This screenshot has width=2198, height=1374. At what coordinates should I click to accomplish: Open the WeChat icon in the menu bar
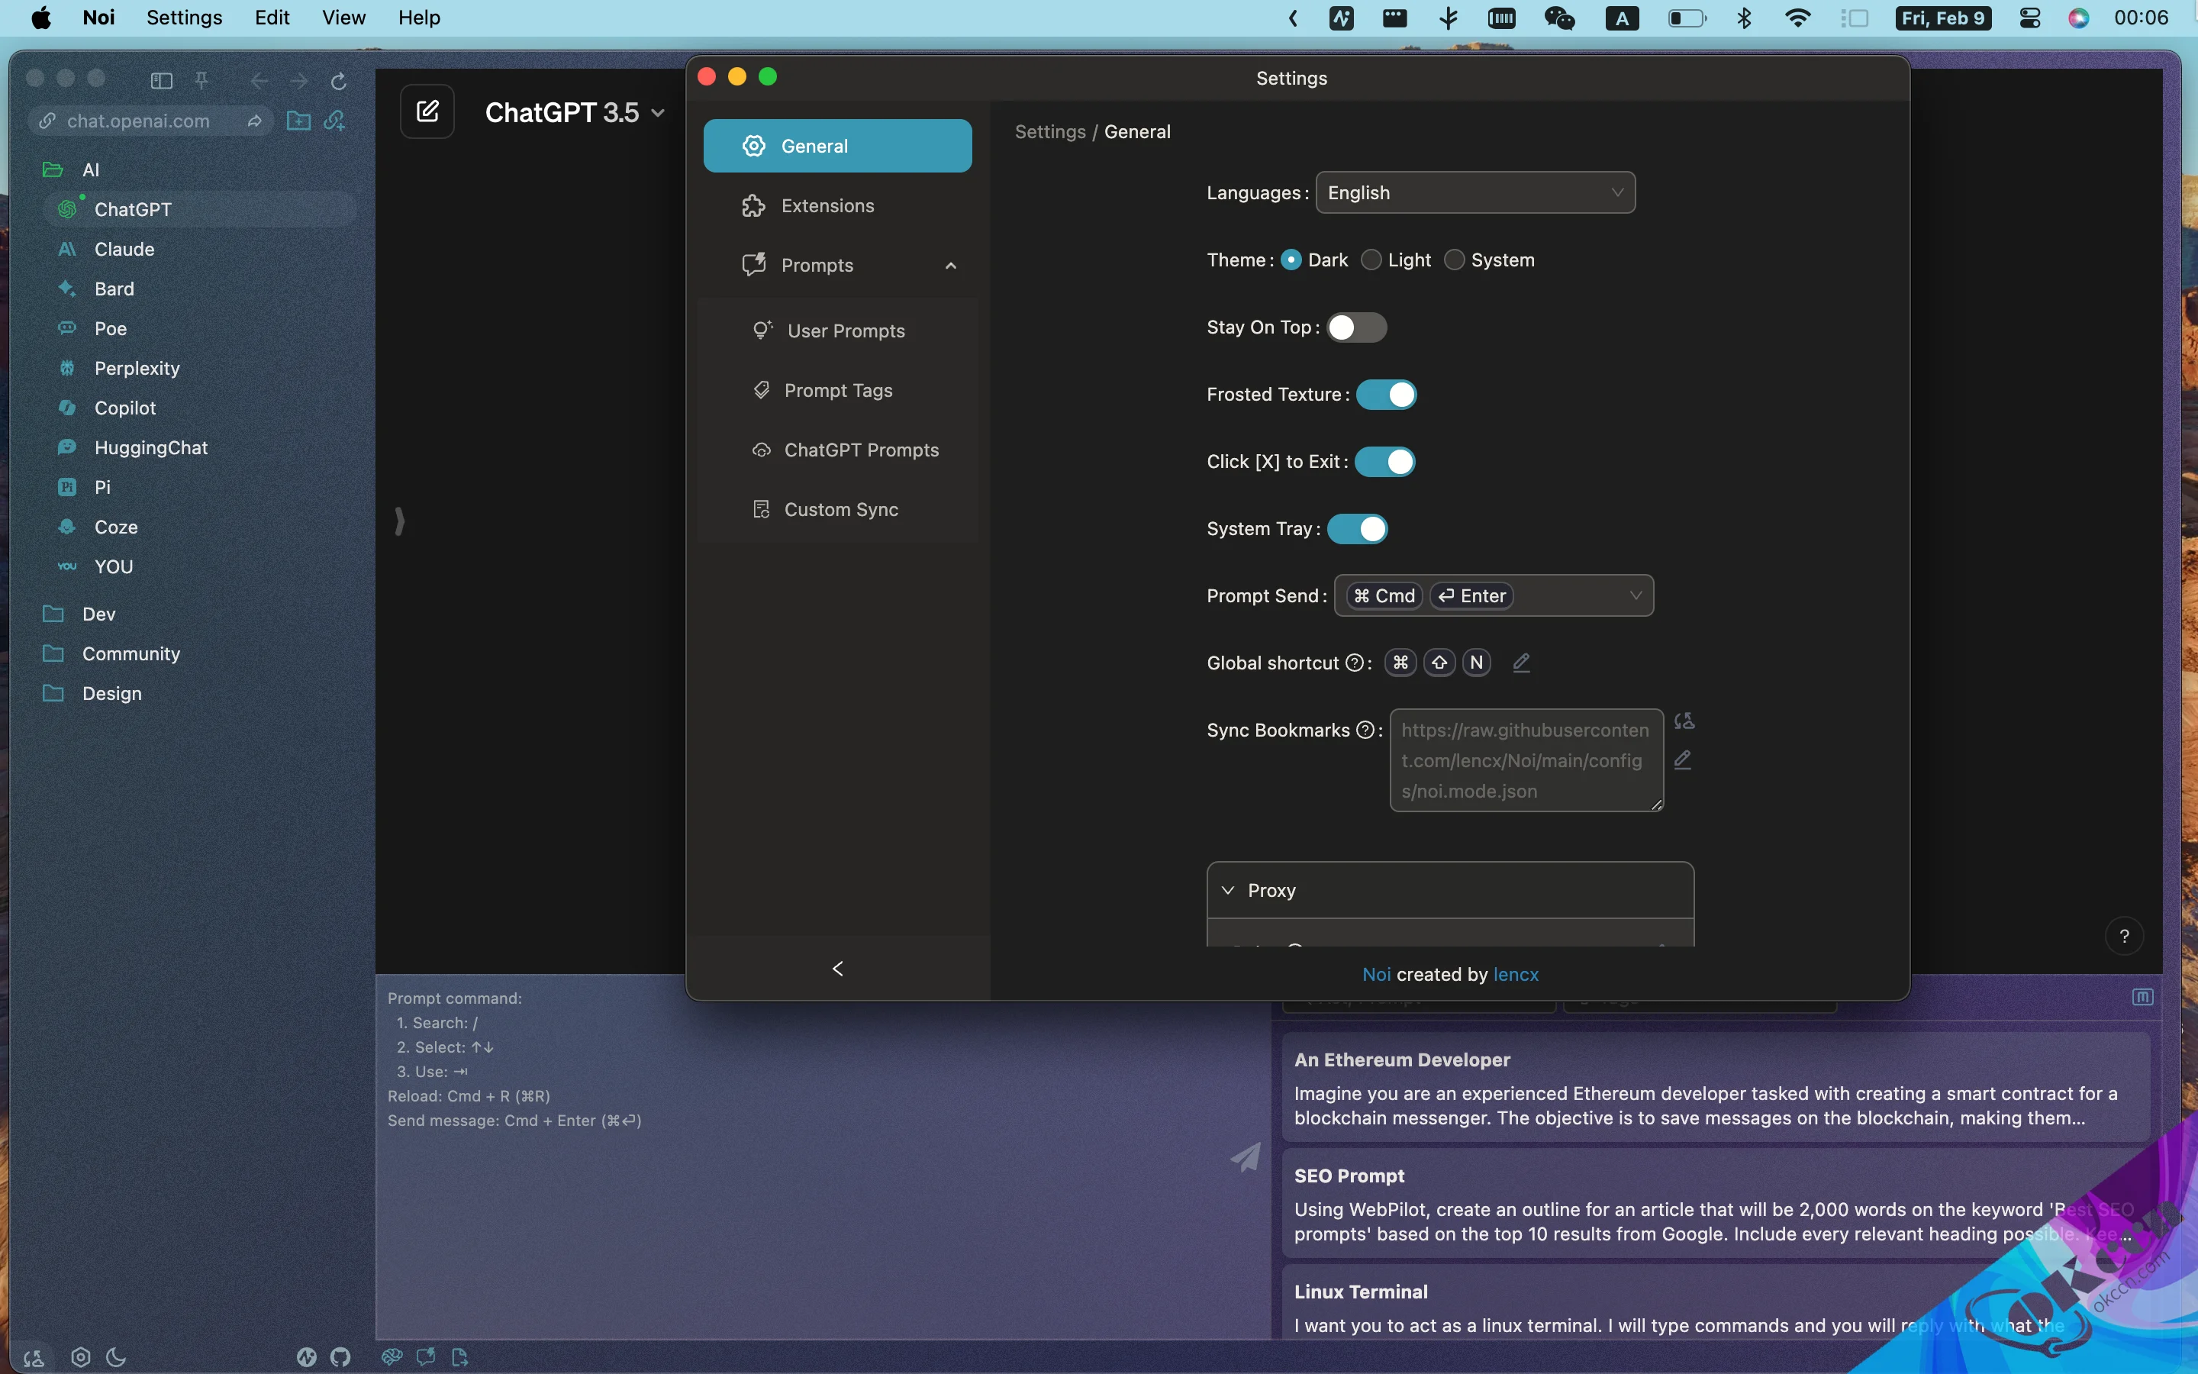(x=1559, y=18)
